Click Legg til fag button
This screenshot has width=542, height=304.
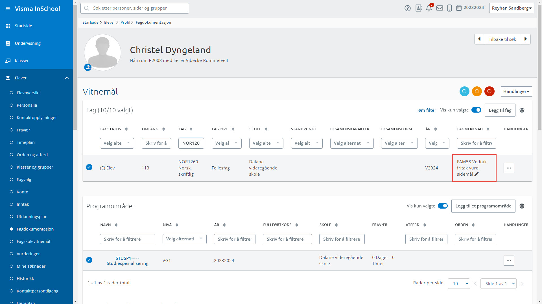point(500,110)
